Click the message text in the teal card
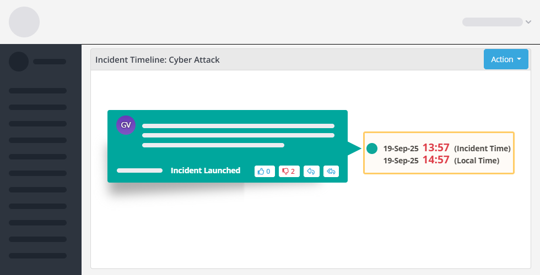 tap(238, 135)
